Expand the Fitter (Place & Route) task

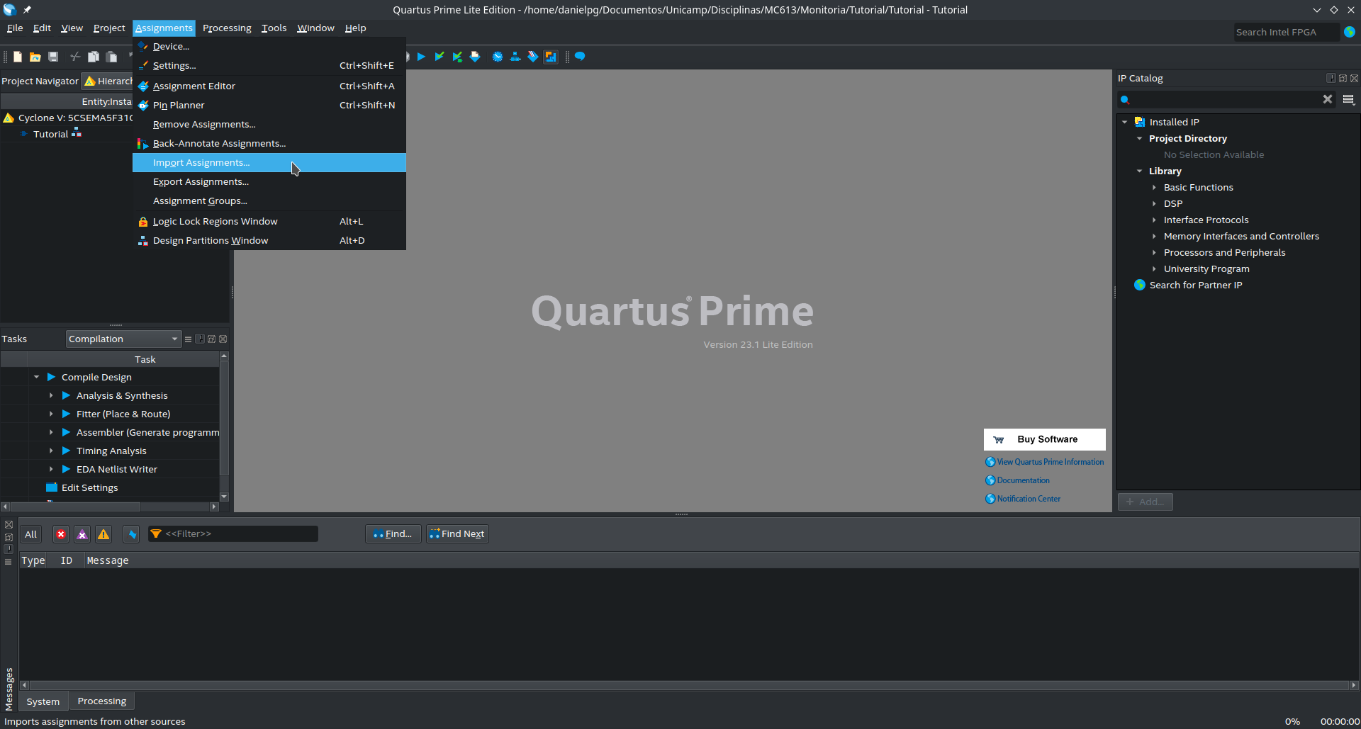coord(51,414)
